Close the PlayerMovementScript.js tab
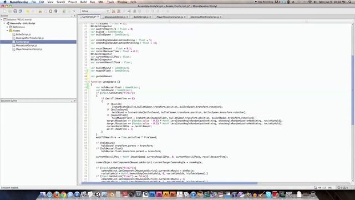The height and width of the screenshot is (200, 355). point(185,17)
